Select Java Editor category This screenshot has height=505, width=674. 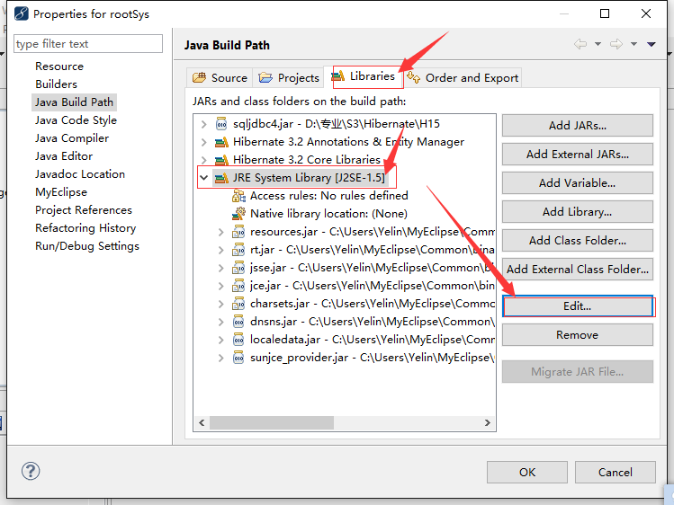(x=64, y=156)
